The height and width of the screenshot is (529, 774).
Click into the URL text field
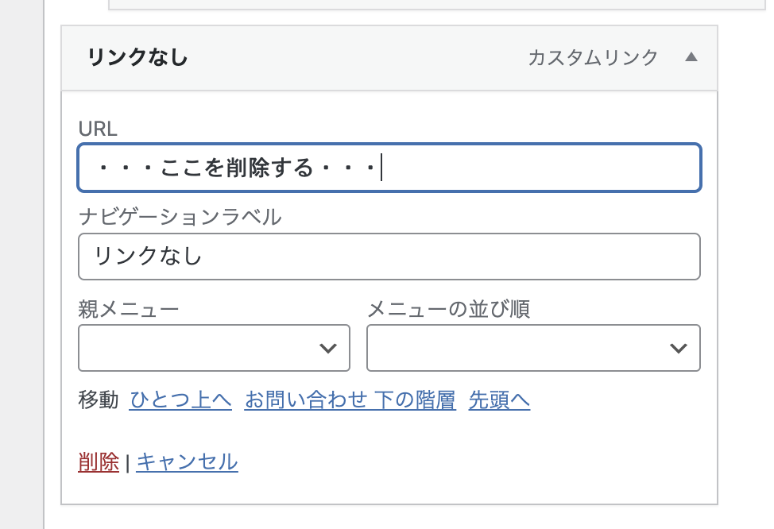point(389,168)
